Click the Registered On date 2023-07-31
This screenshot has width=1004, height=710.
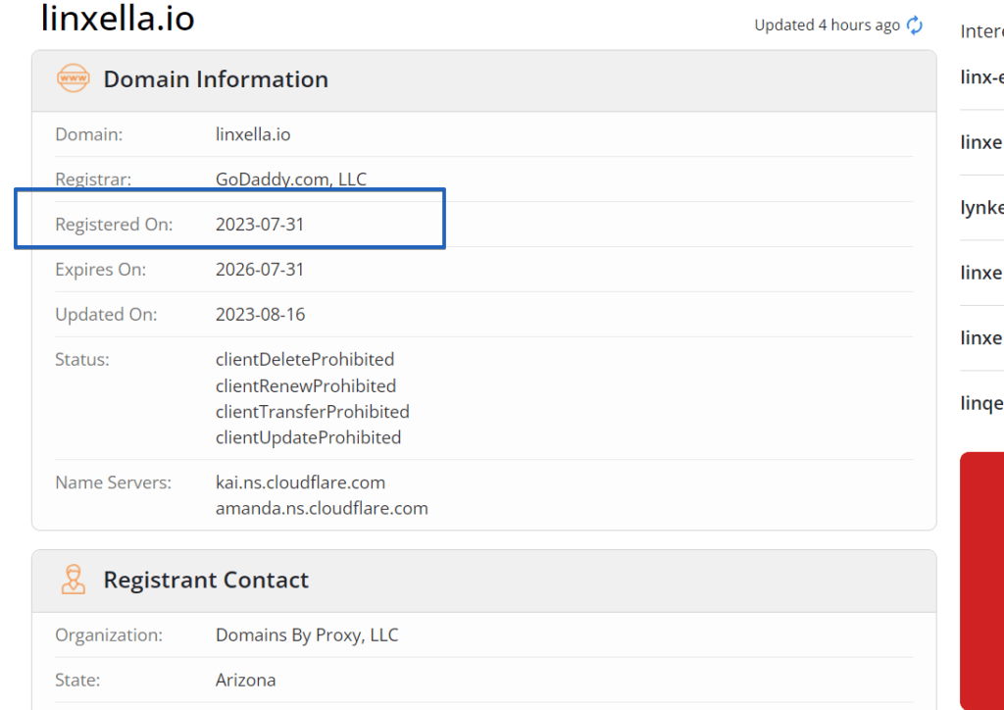pos(260,224)
